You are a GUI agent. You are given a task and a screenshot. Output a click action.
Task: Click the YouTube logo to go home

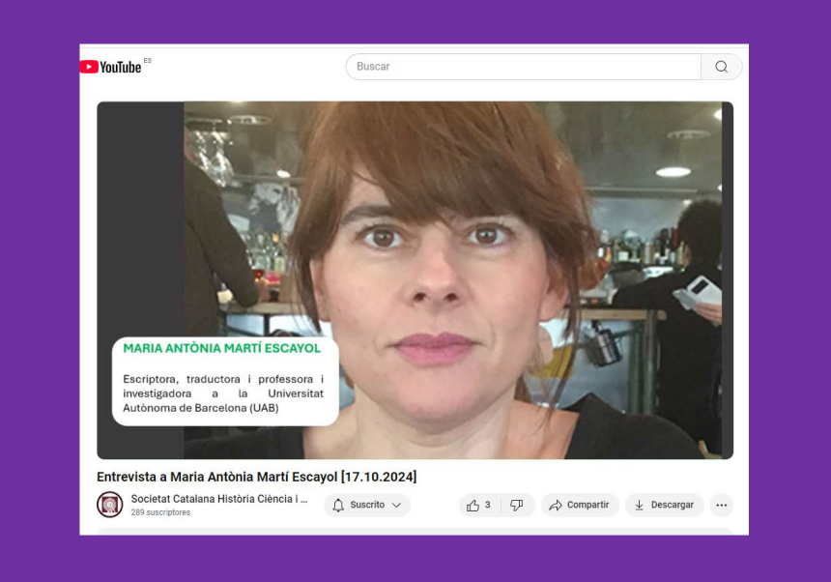[110, 67]
